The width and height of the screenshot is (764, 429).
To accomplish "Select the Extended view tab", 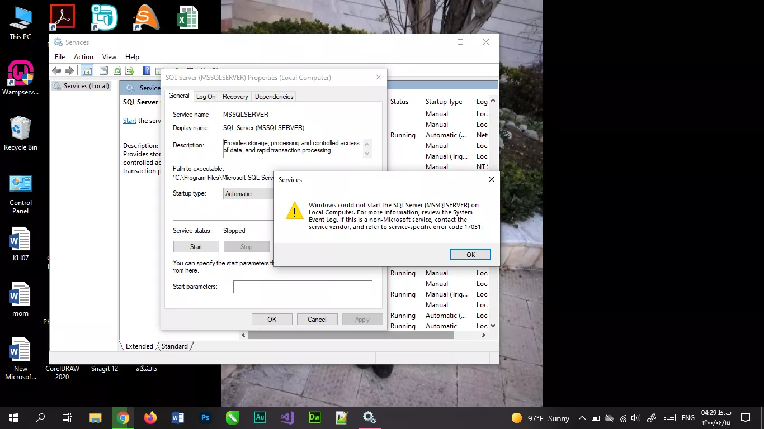I will [x=139, y=346].
